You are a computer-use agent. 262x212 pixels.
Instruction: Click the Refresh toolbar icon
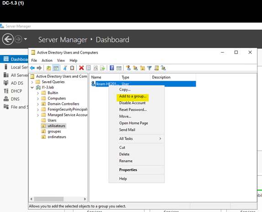[95, 68]
